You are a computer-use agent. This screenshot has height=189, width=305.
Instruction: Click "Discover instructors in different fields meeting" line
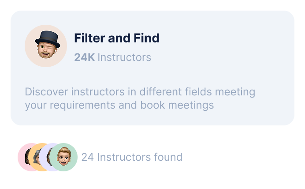point(140,92)
